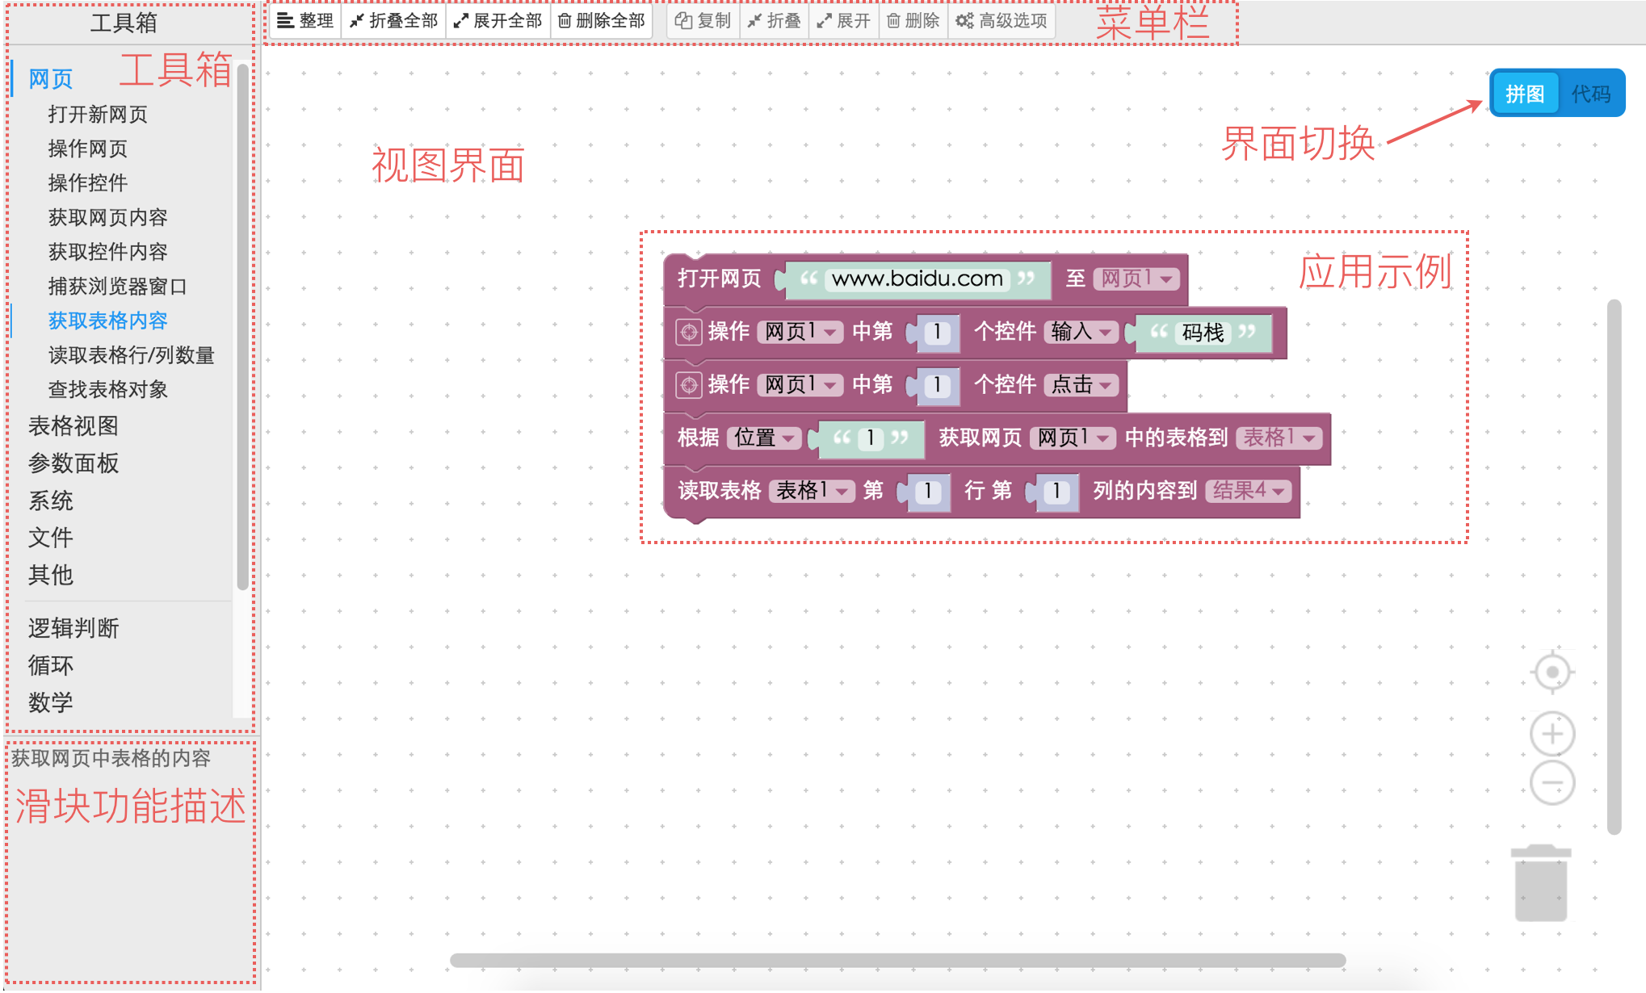1646x993 pixels.
Task: Open the 位置 dropdown in 根据 block
Action: click(764, 438)
